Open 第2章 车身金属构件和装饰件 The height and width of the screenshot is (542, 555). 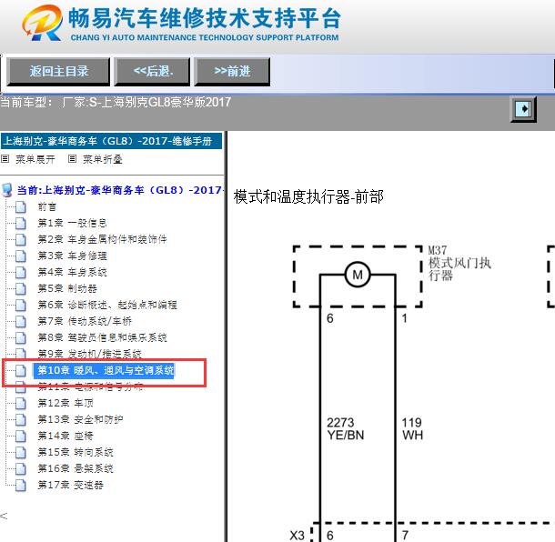(102, 239)
